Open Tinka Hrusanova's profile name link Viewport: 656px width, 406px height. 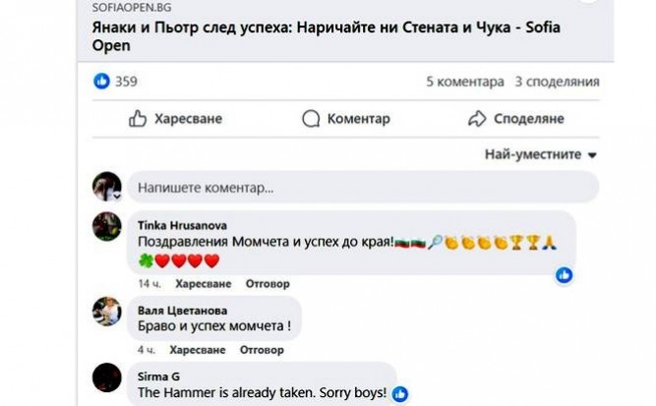pyautogui.click(x=178, y=225)
